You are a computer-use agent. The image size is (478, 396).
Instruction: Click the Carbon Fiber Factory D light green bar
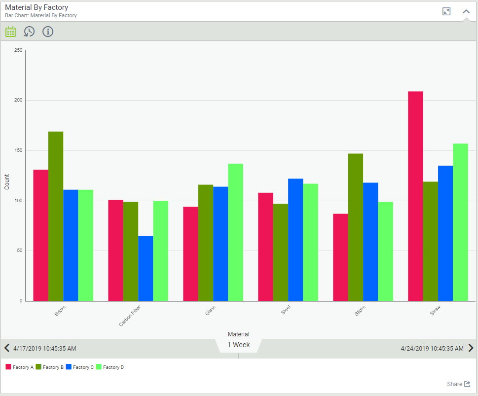click(x=161, y=251)
